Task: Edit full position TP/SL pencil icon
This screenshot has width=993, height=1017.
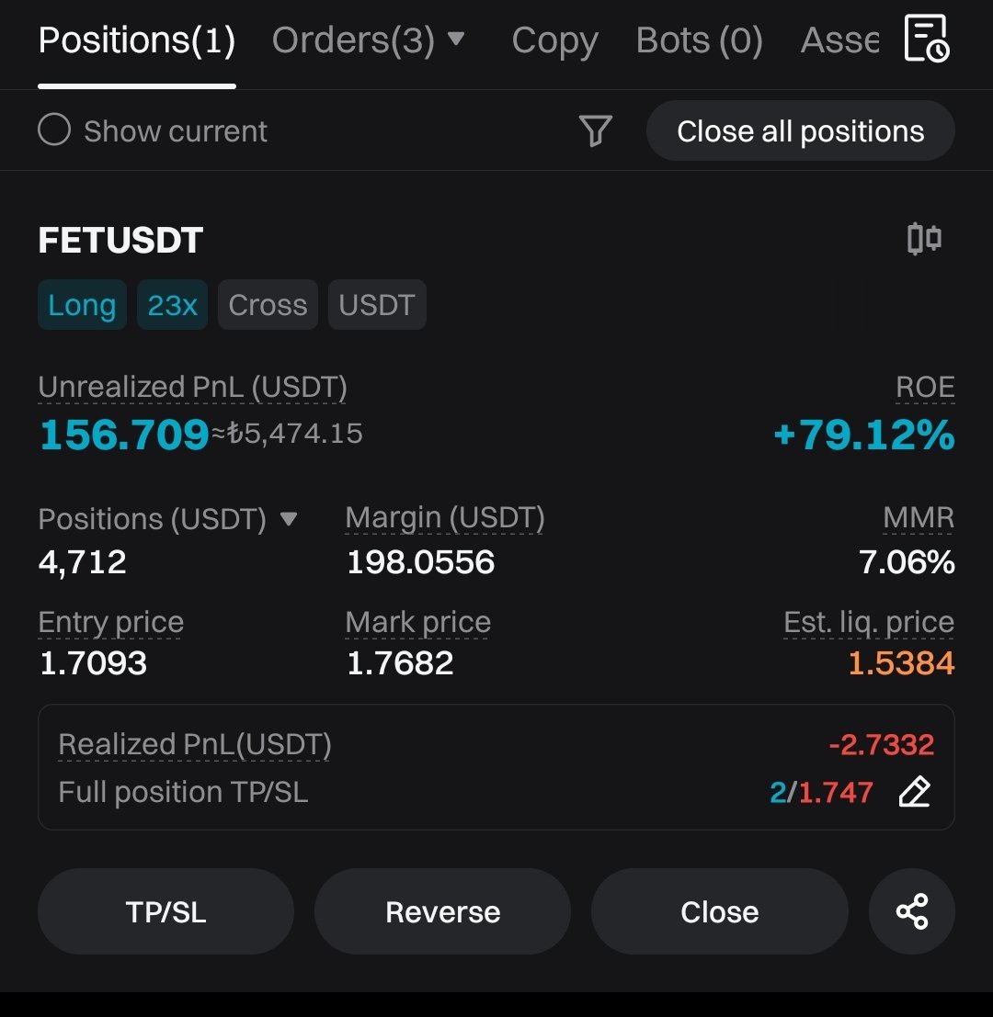Action: pos(915,792)
